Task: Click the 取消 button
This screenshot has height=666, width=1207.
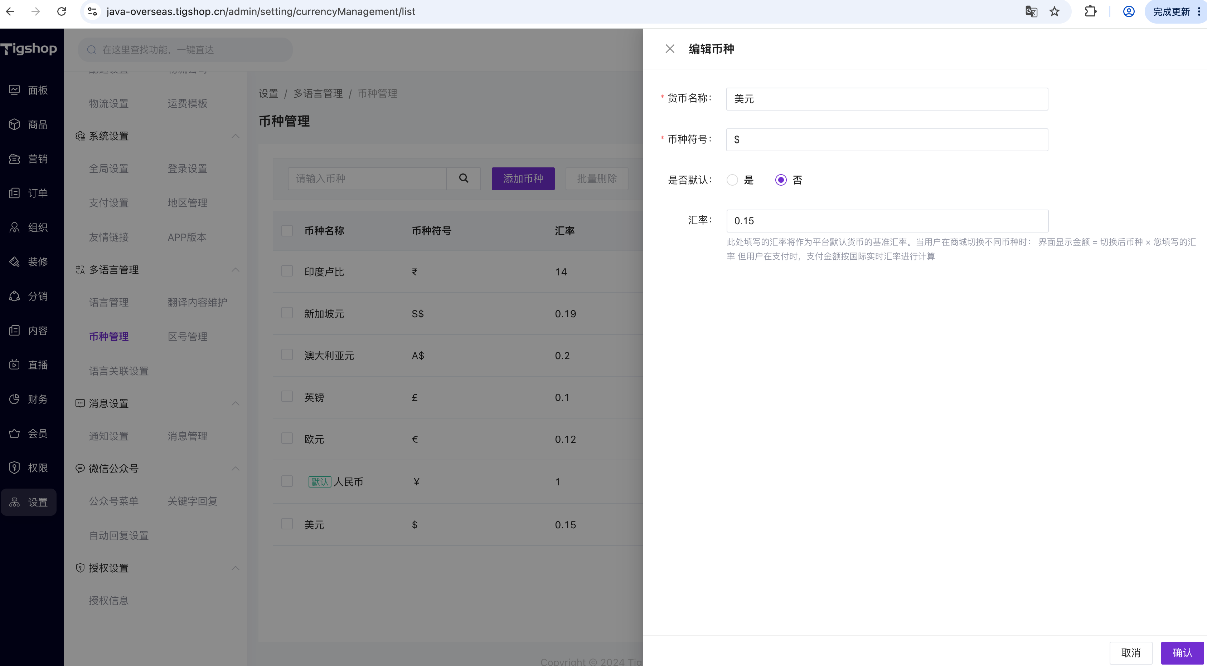Action: (x=1131, y=653)
